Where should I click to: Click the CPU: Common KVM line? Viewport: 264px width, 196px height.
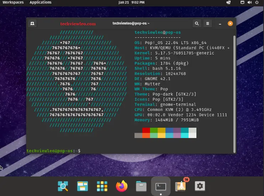coord(173,110)
